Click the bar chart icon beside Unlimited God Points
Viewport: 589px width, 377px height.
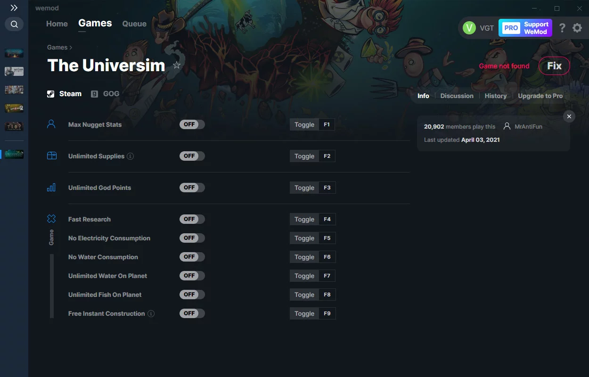coord(51,188)
